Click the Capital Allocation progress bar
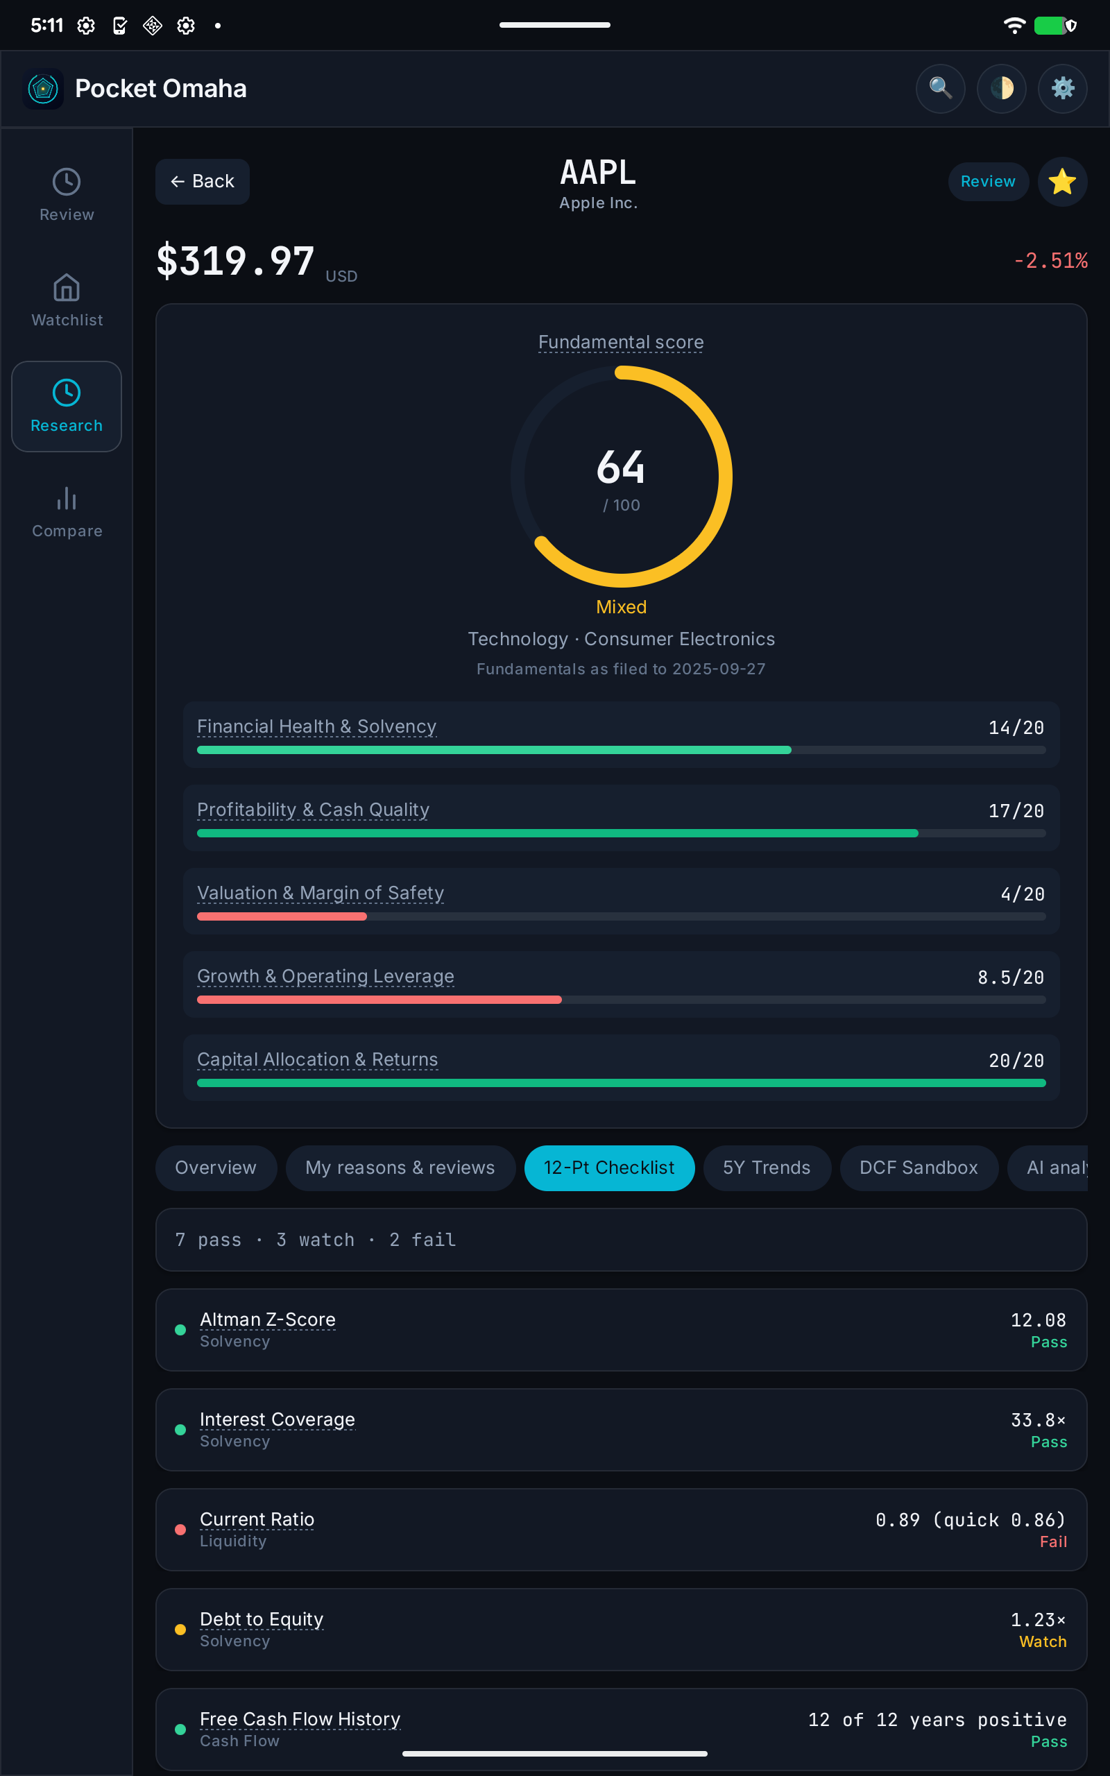The image size is (1110, 1776). 621,1083
